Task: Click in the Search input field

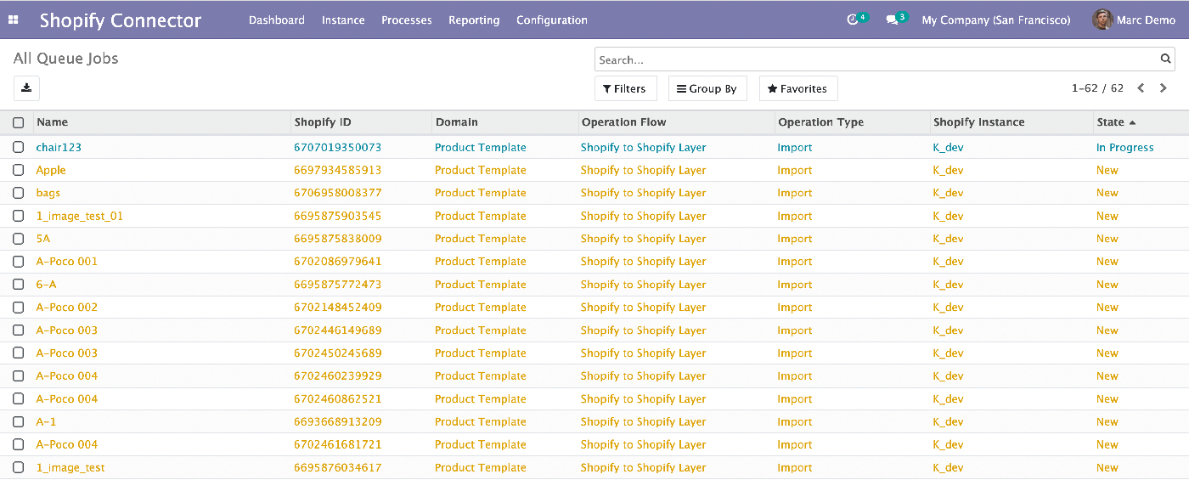Action: pyautogui.click(x=877, y=59)
